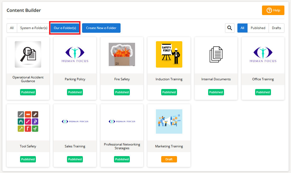Show only Drafts folders

click(276, 28)
